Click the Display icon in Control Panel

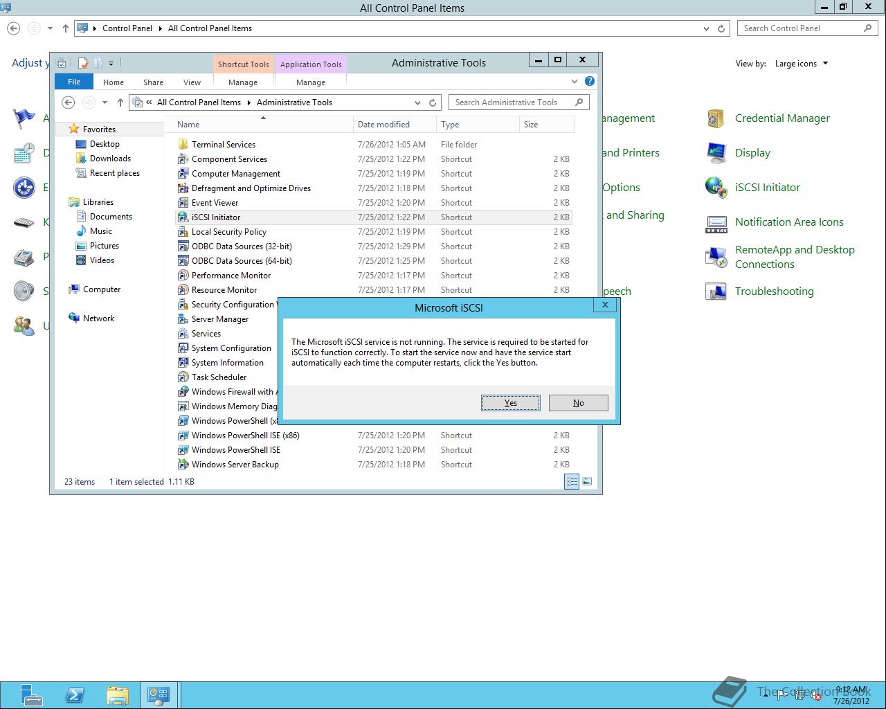pyautogui.click(x=715, y=153)
